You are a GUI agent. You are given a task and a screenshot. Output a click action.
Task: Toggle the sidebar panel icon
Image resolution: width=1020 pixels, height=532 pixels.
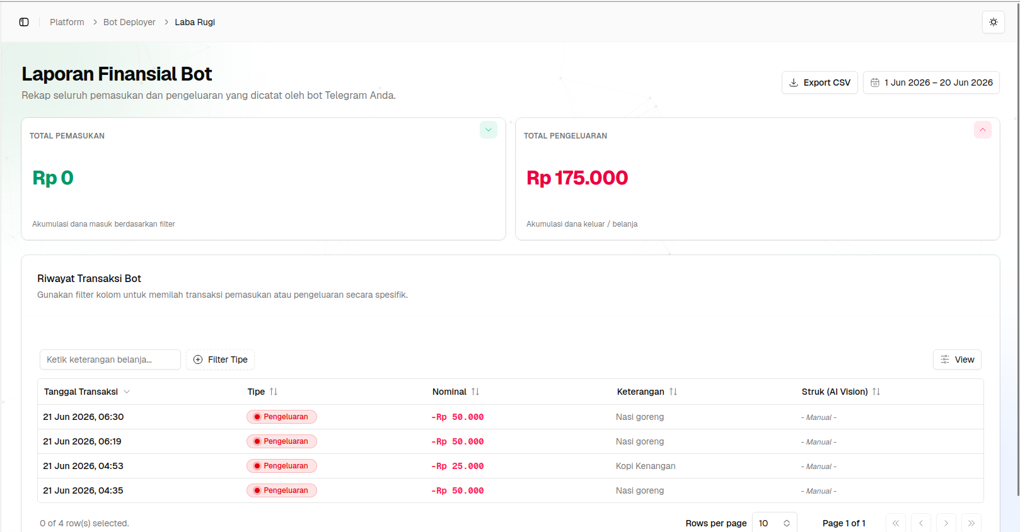pos(24,22)
